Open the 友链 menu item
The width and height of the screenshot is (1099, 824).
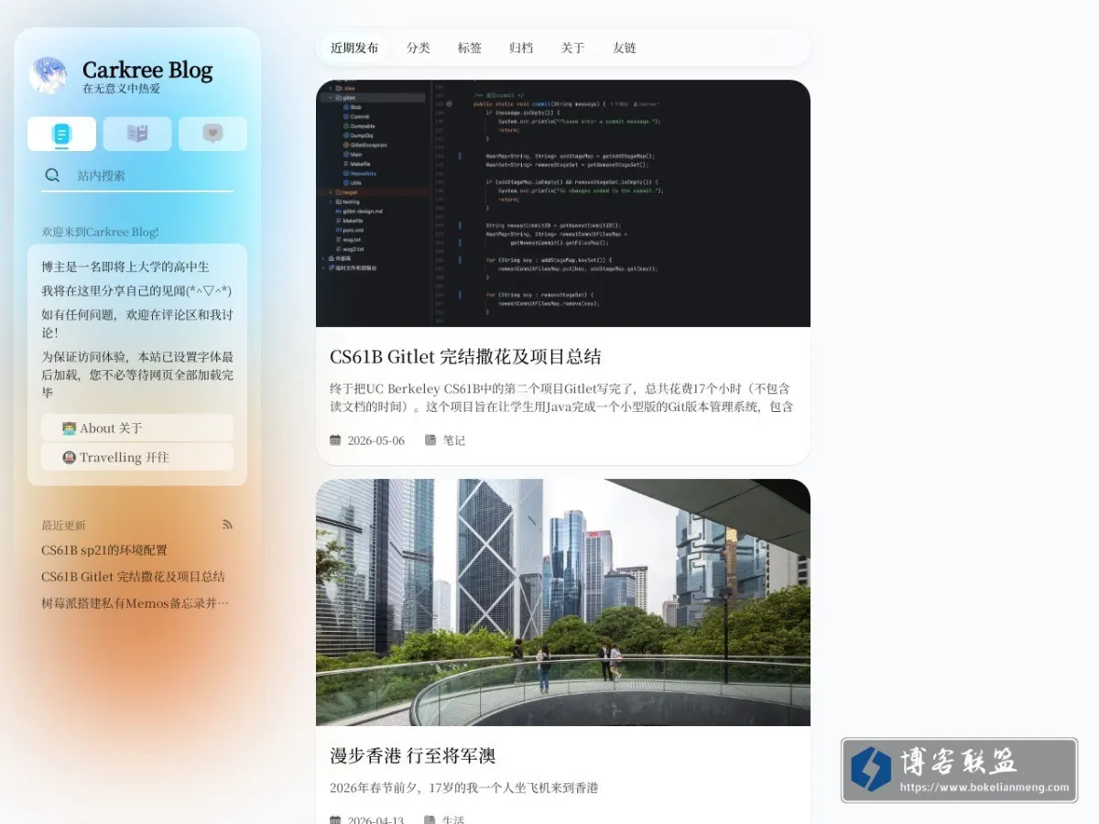[625, 48]
